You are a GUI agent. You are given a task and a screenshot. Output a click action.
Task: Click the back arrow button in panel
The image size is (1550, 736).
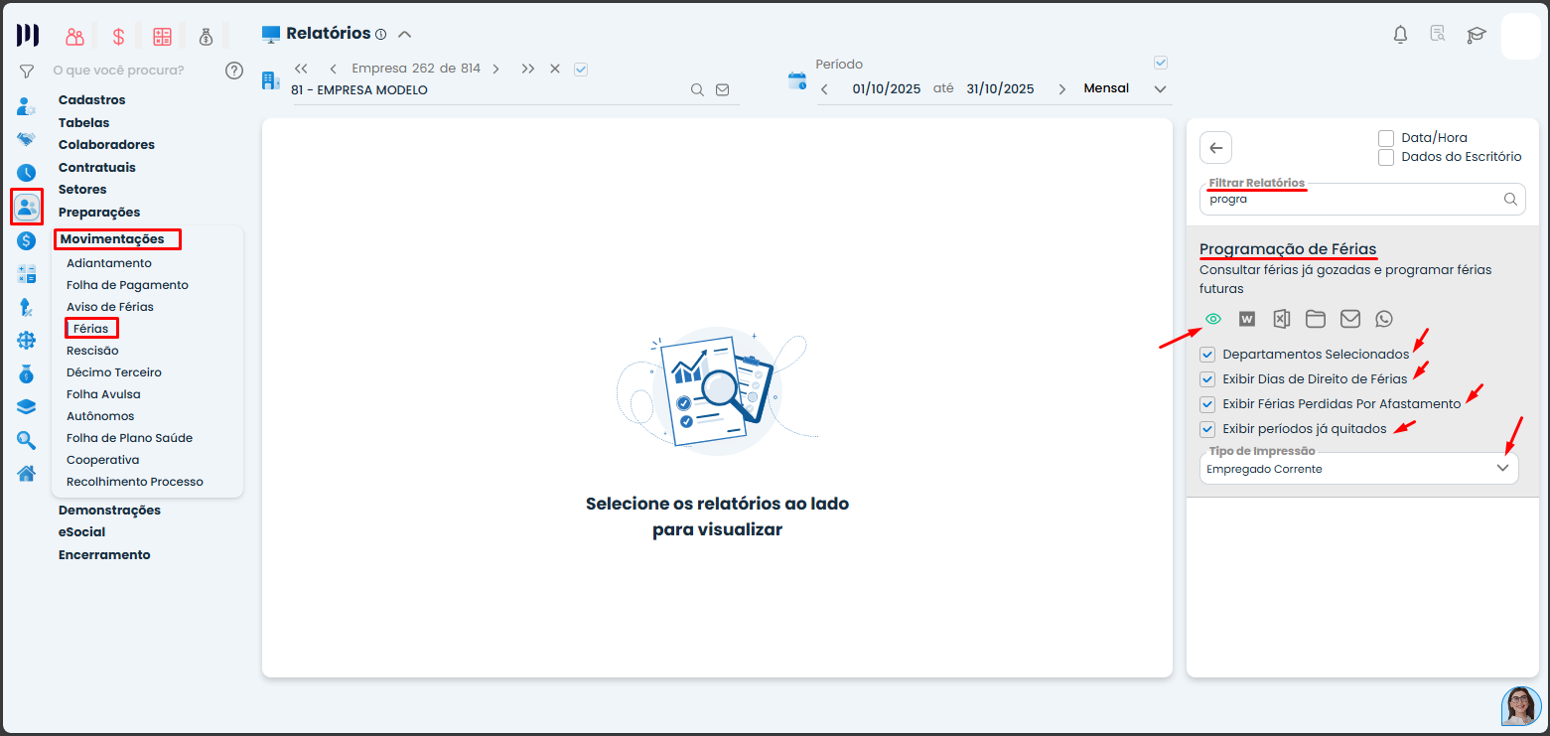point(1216,148)
